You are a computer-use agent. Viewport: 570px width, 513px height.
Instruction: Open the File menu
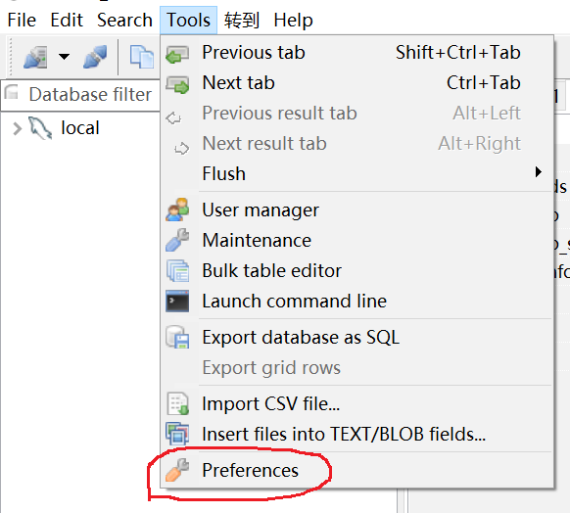(x=22, y=20)
